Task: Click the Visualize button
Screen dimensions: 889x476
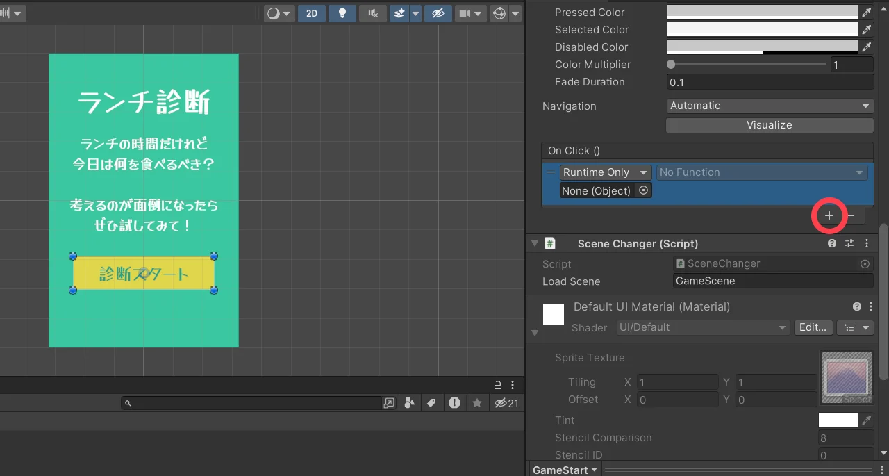Action: (x=770, y=125)
